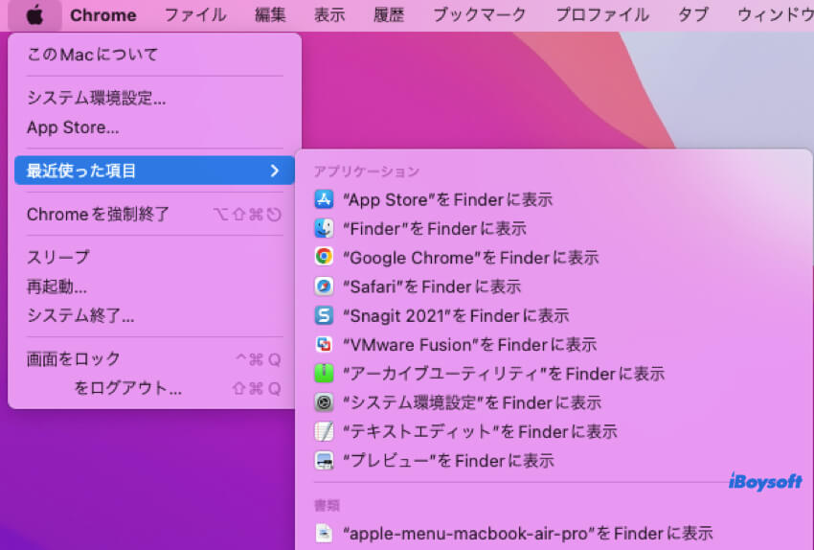This screenshot has width=814, height=550.
Task: Click "apple-menu-macbook-air-pro"をFinderに表示 text
Action: (529, 534)
